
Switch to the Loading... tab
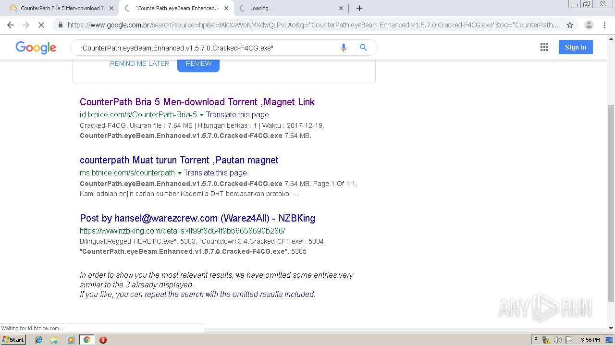(x=291, y=8)
